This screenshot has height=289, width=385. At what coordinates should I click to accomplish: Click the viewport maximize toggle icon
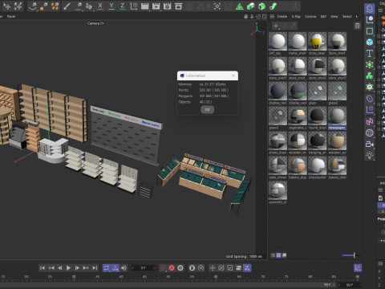(x=265, y=17)
